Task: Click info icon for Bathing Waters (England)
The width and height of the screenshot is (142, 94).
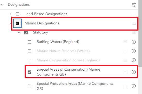Action: click(133, 42)
